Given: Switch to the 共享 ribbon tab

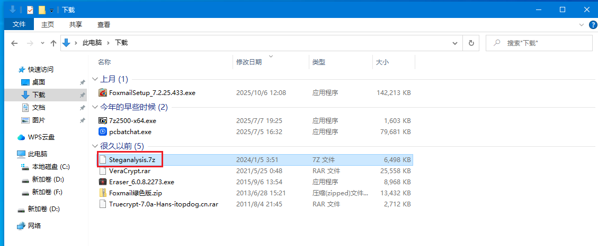Looking at the screenshot, I should pyautogui.click(x=76, y=24).
